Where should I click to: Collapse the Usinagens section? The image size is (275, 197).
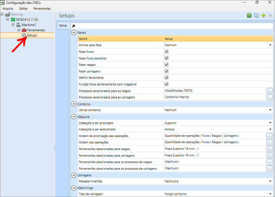(x=74, y=175)
